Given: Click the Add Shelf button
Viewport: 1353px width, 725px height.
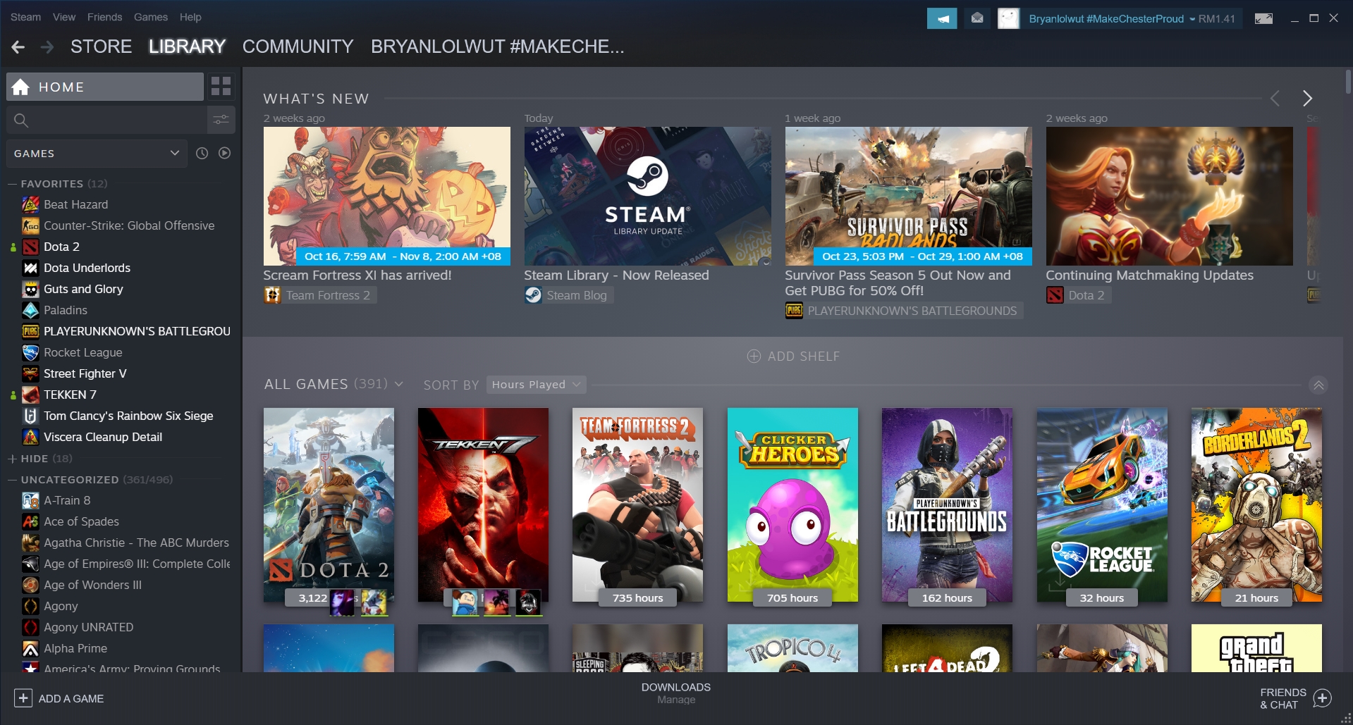Looking at the screenshot, I should click(793, 357).
